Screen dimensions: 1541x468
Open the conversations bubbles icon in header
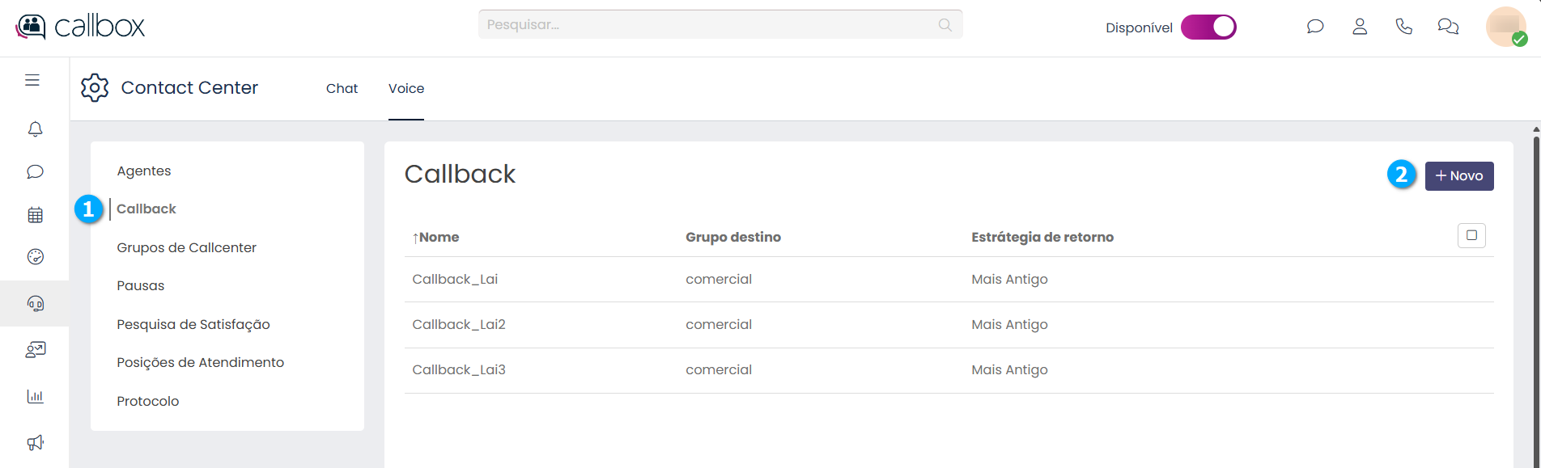click(x=1448, y=27)
